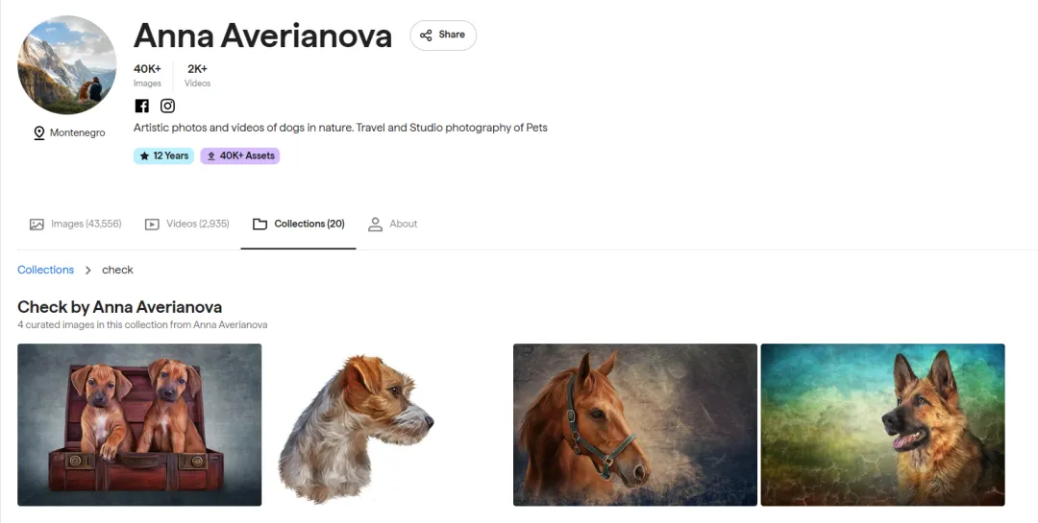1038x523 pixels.
Task: Click the person icon beside About
Action: pyautogui.click(x=376, y=225)
